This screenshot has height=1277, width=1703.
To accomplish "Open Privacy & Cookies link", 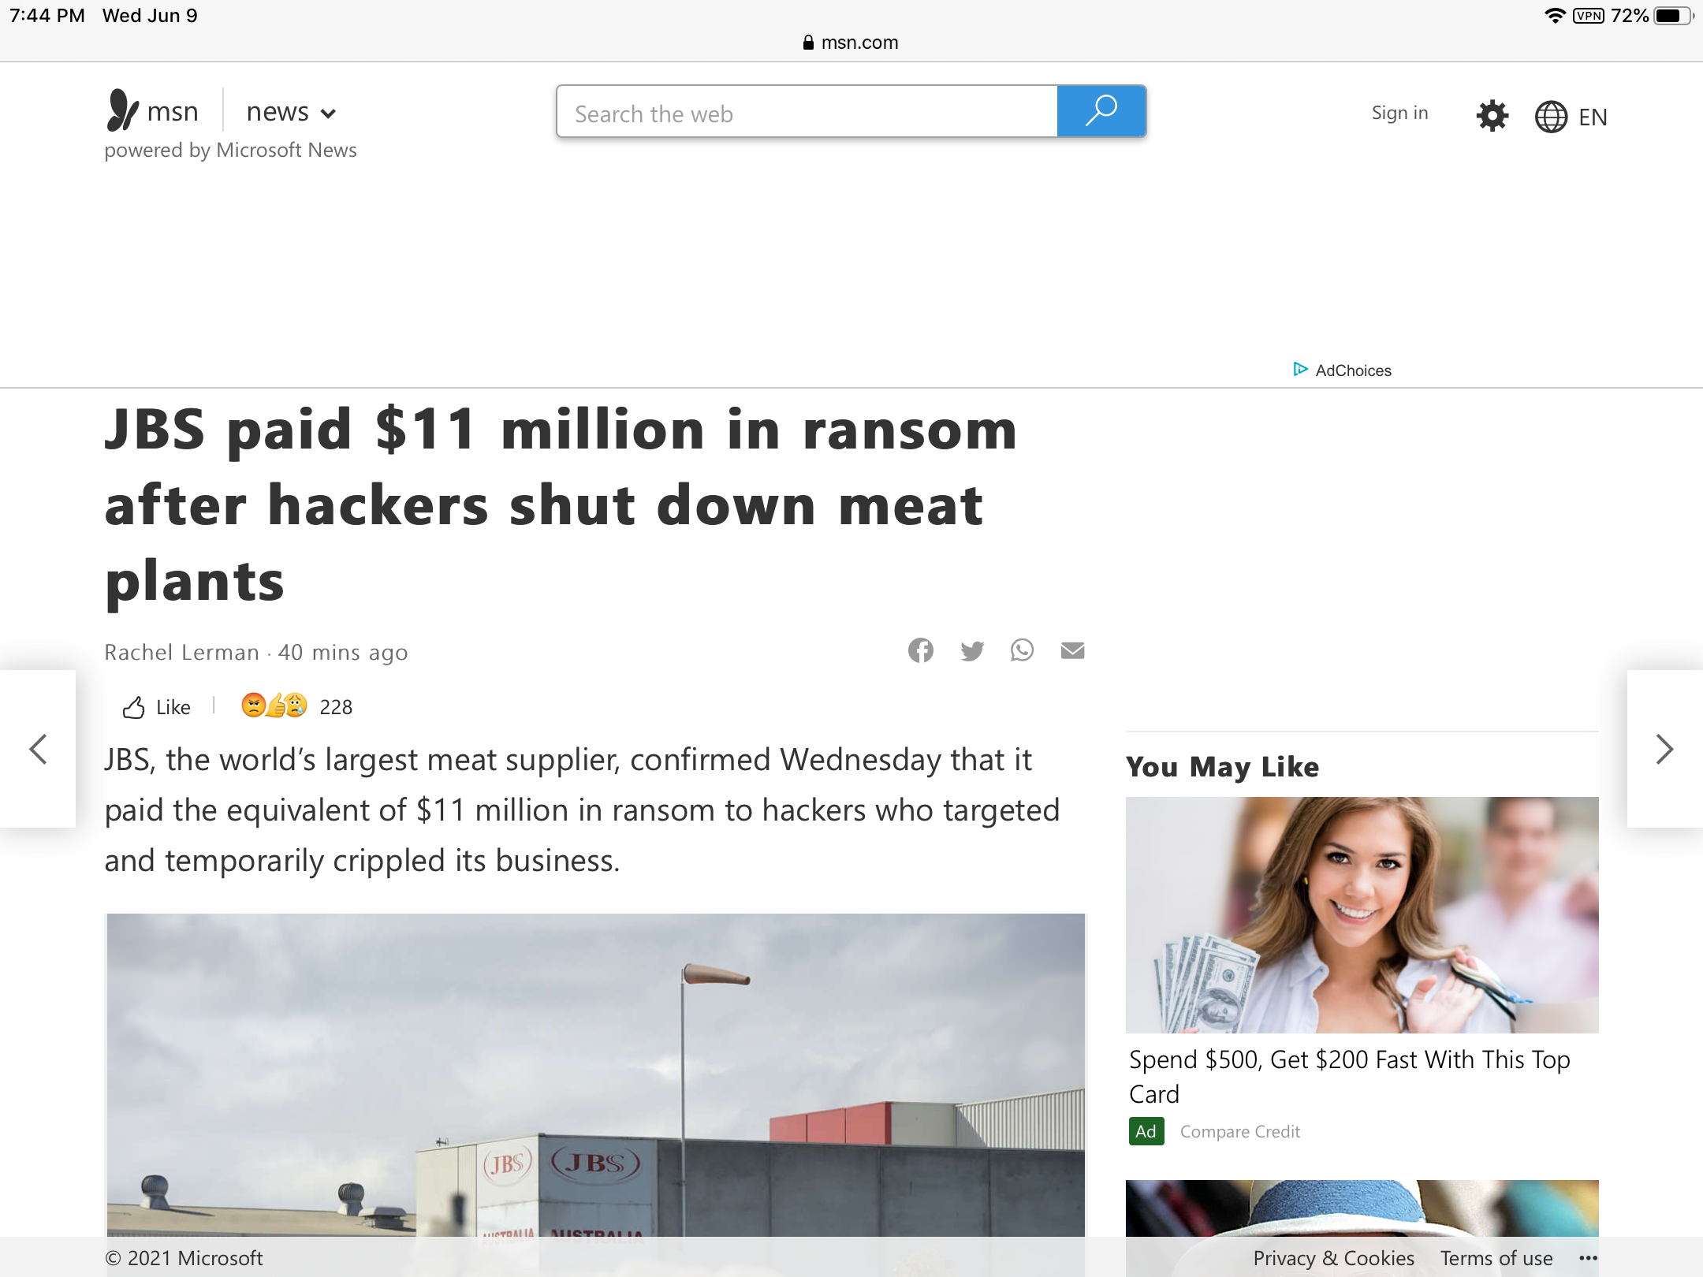I will coord(1333,1258).
